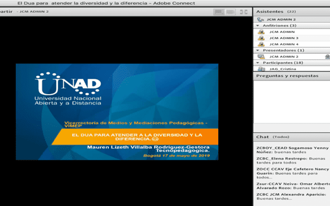Click the JCM ADMIN 2 label in Share pod title
The width and height of the screenshot is (330, 206).
[34, 12]
